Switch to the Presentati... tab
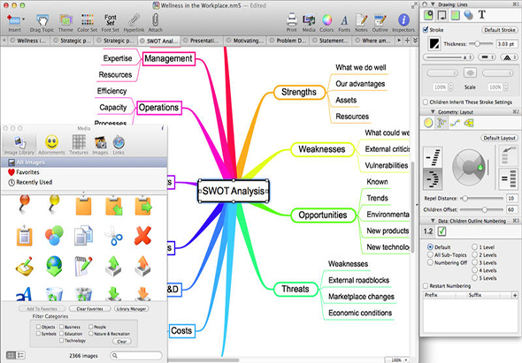The height and width of the screenshot is (363, 522). tap(201, 41)
